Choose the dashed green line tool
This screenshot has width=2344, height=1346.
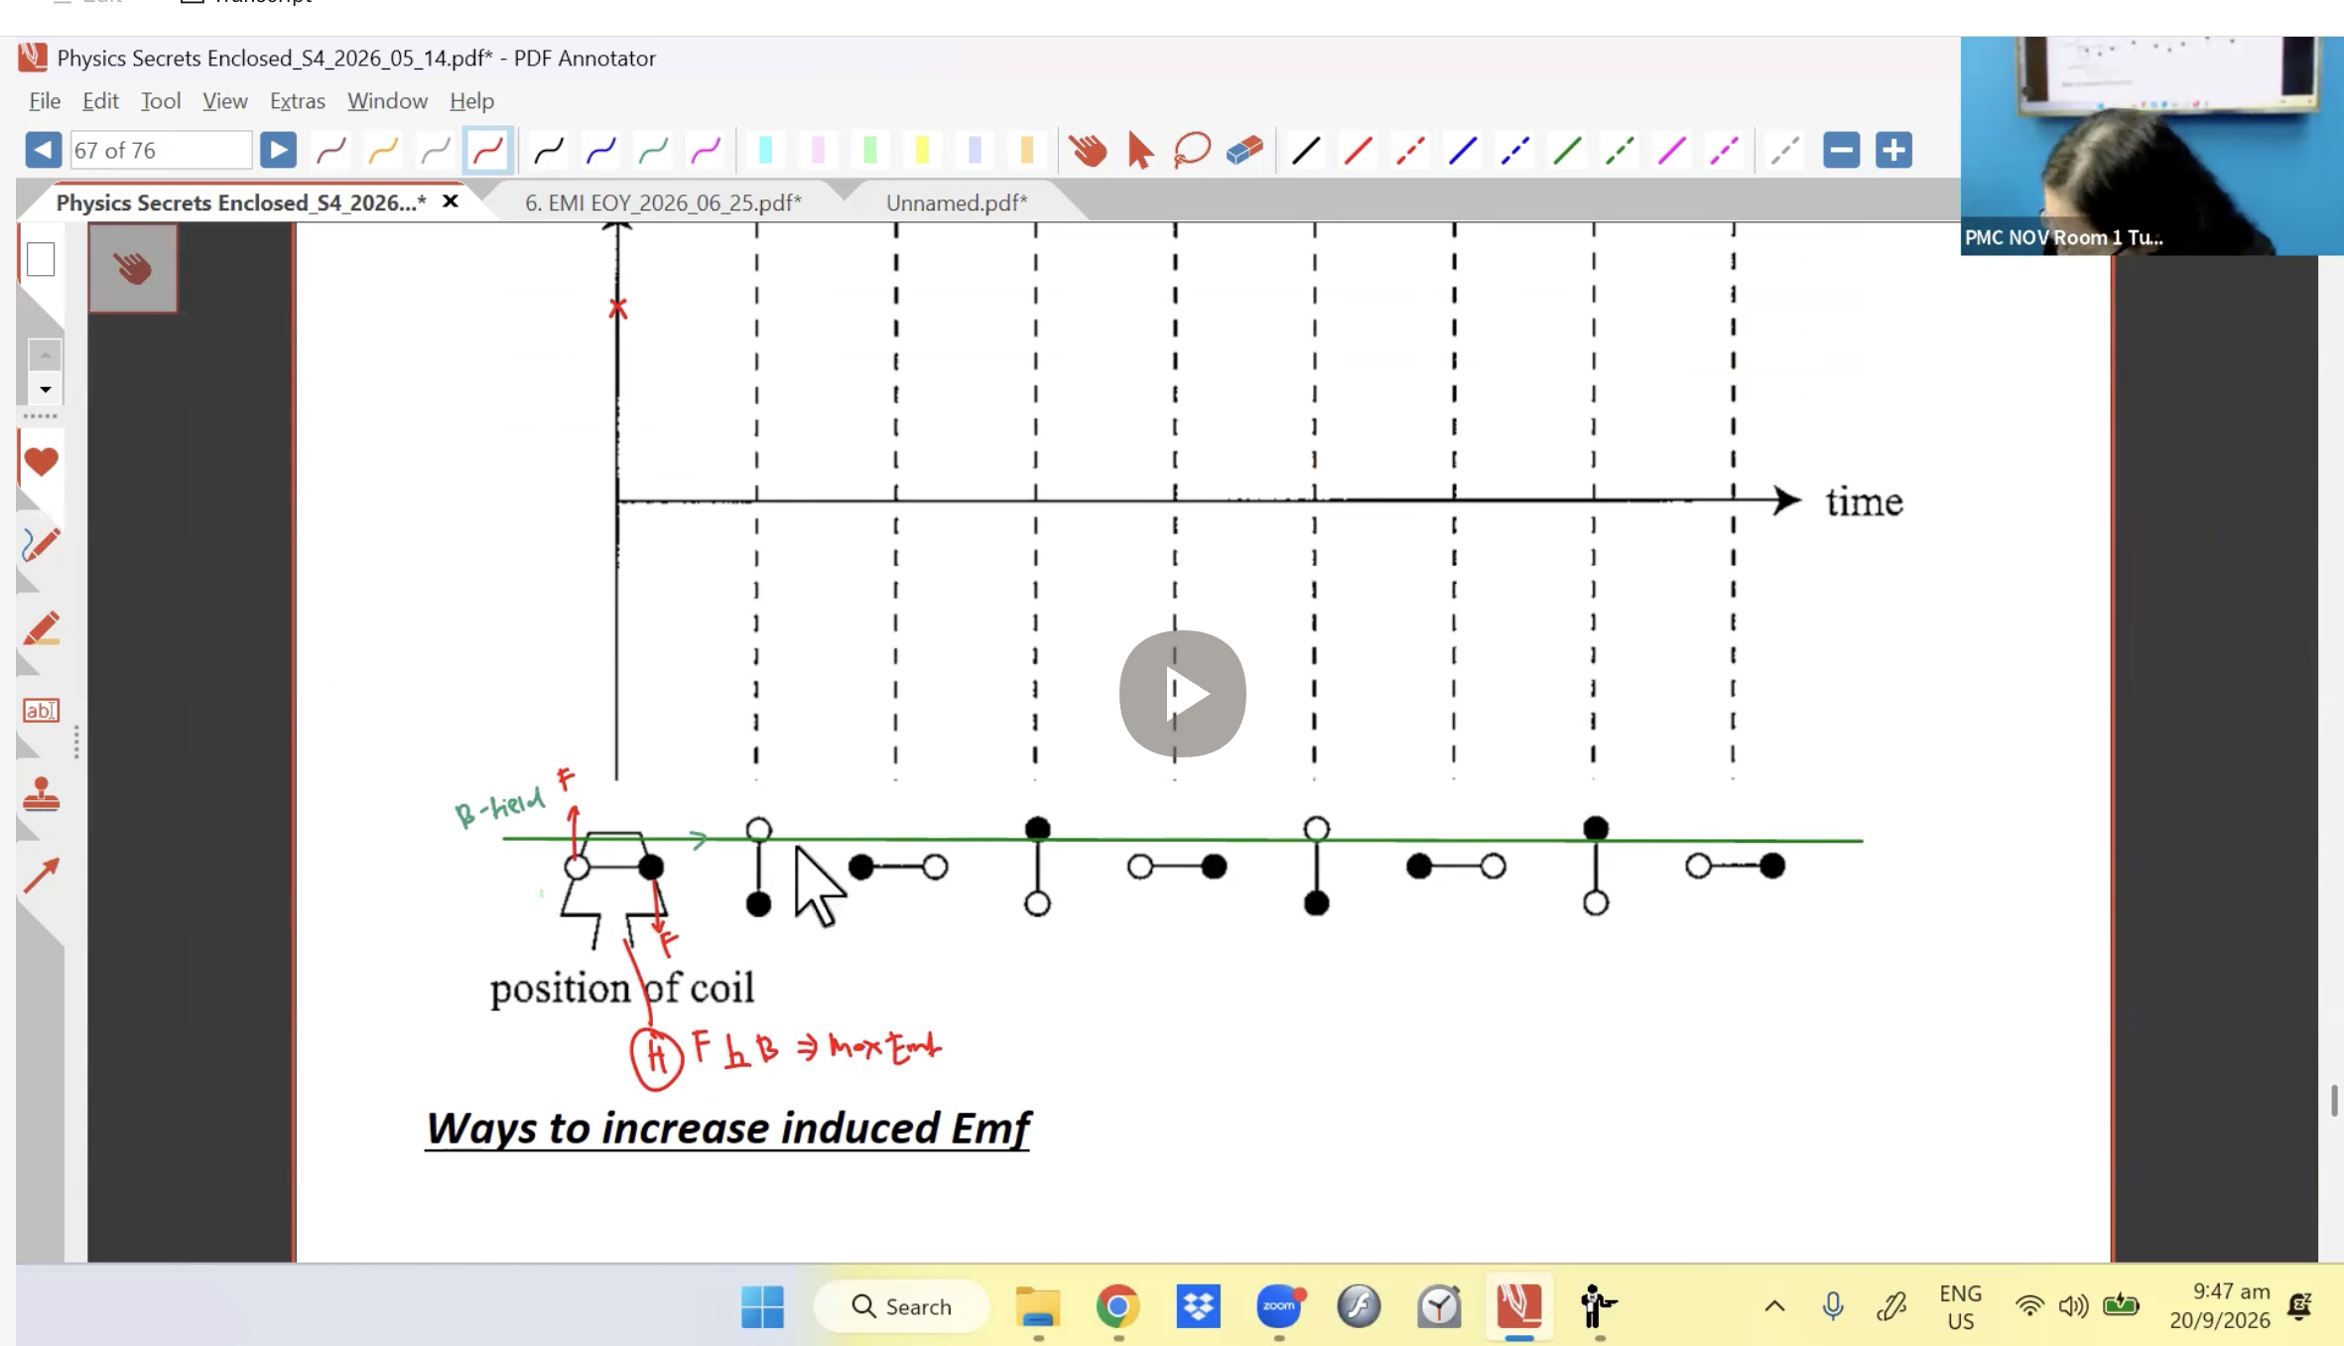pos(1620,150)
